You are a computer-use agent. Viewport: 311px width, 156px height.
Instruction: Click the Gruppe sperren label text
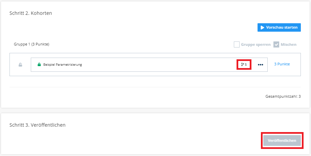[256, 44]
